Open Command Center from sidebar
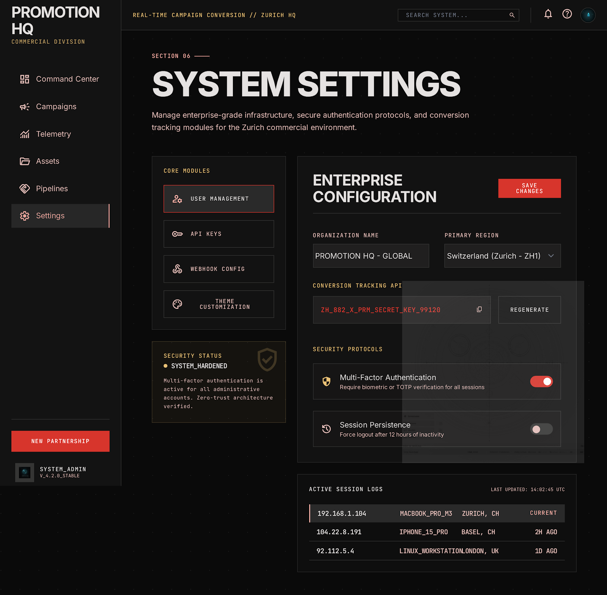The image size is (607, 595). pos(60,79)
